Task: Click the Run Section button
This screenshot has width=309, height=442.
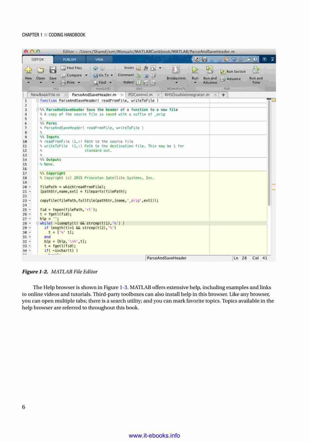Action: [x=233, y=72]
